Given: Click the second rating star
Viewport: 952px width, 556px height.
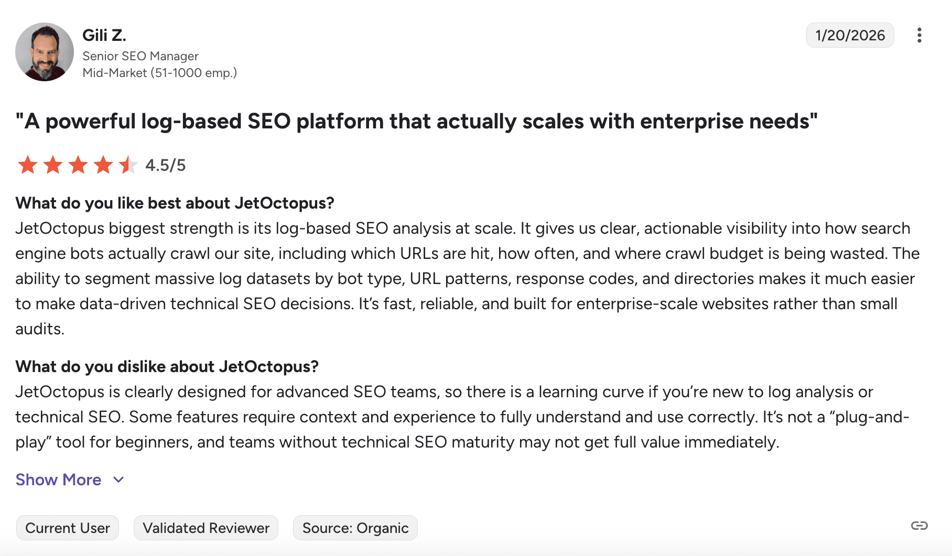Looking at the screenshot, I should click(x=53, y=165).
